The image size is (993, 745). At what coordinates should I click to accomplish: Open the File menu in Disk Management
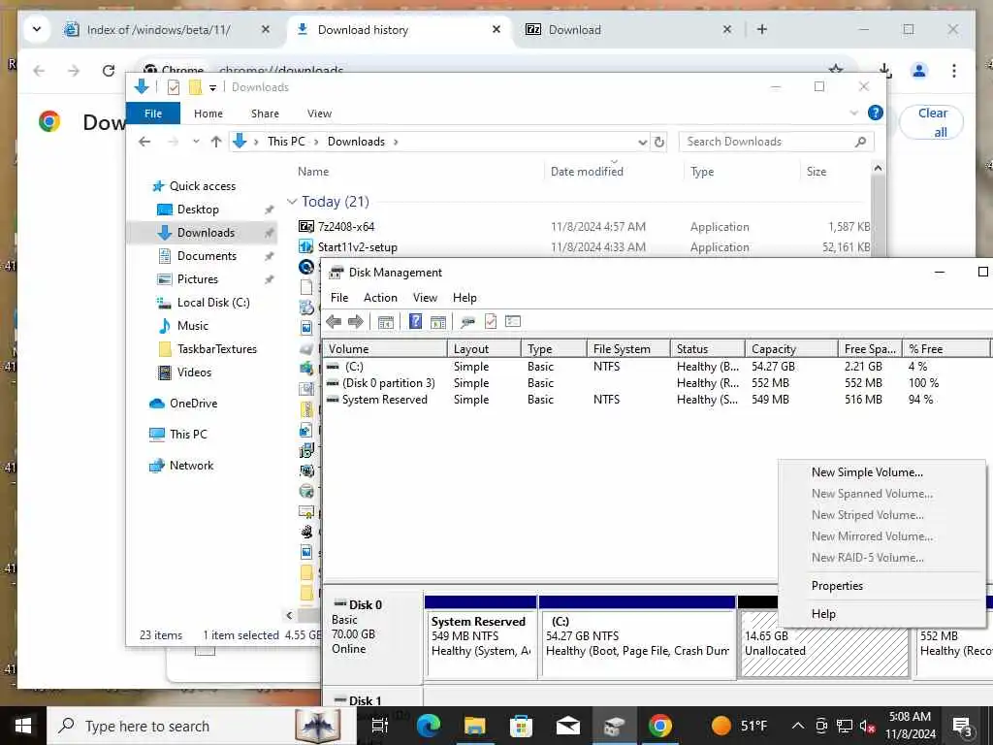pos(338,298)
